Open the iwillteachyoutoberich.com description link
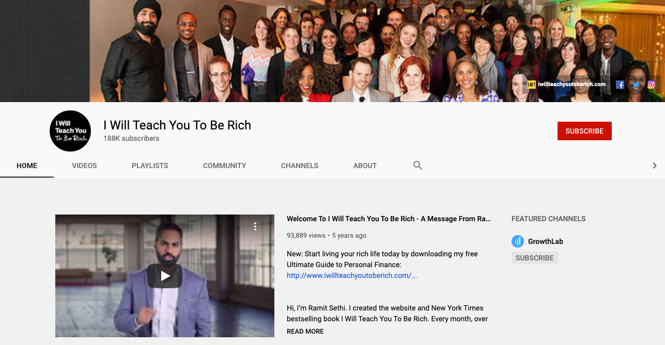This screenshot has height=345, width=665. point(352,275)
